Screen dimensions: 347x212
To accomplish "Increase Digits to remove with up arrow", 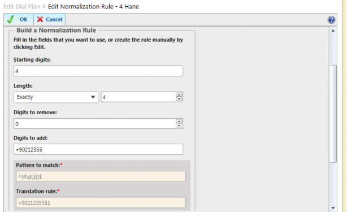I will coord(179,122).
